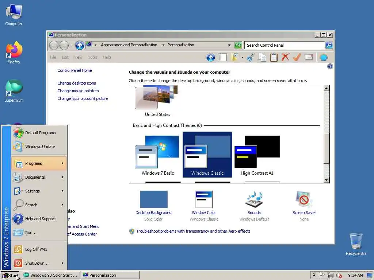
Task: Toggle the navigation pane toolbar icon
Action: click(222, 57)
